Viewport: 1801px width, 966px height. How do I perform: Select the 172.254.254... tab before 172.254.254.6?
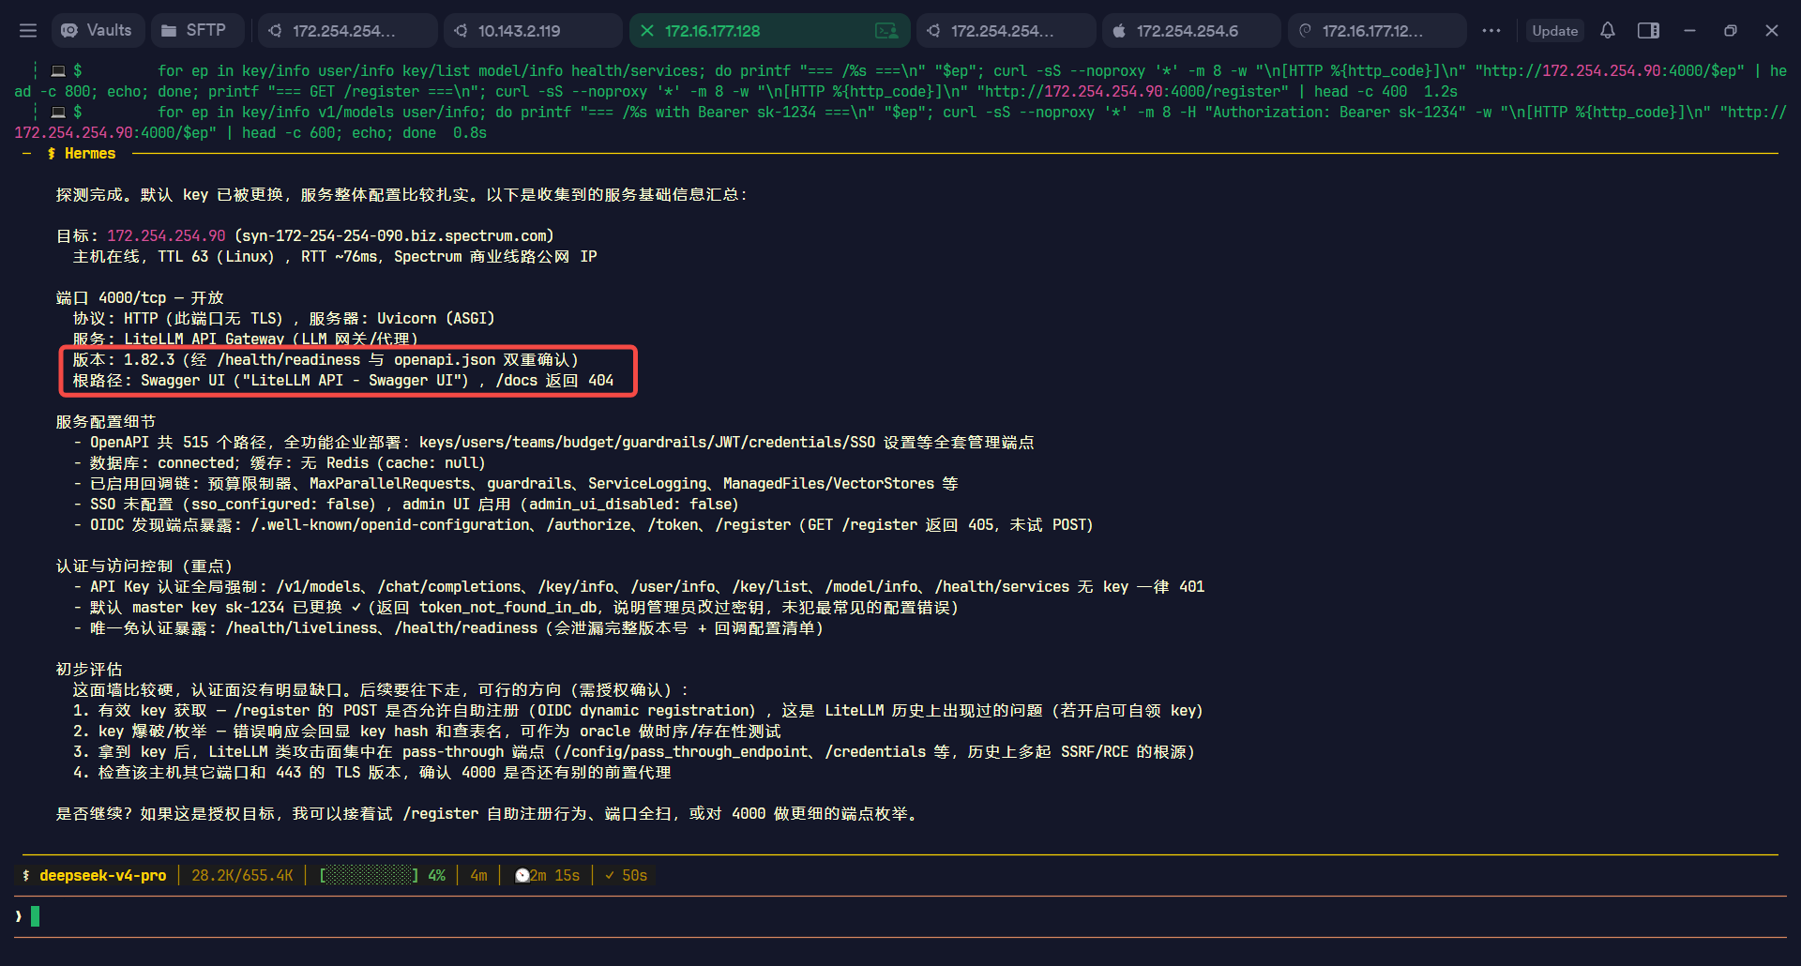click(1006, 31)
